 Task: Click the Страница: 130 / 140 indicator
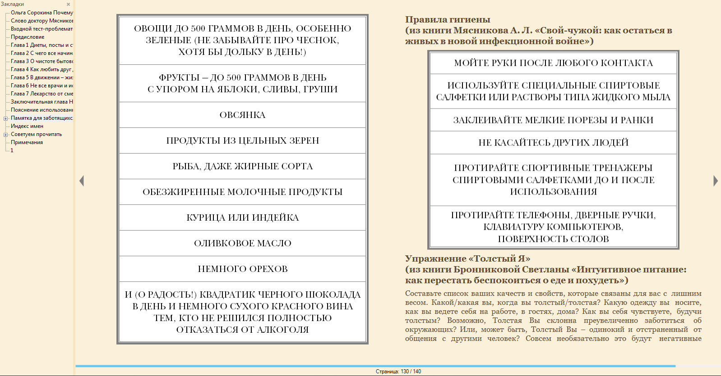[x=398, y=371]
